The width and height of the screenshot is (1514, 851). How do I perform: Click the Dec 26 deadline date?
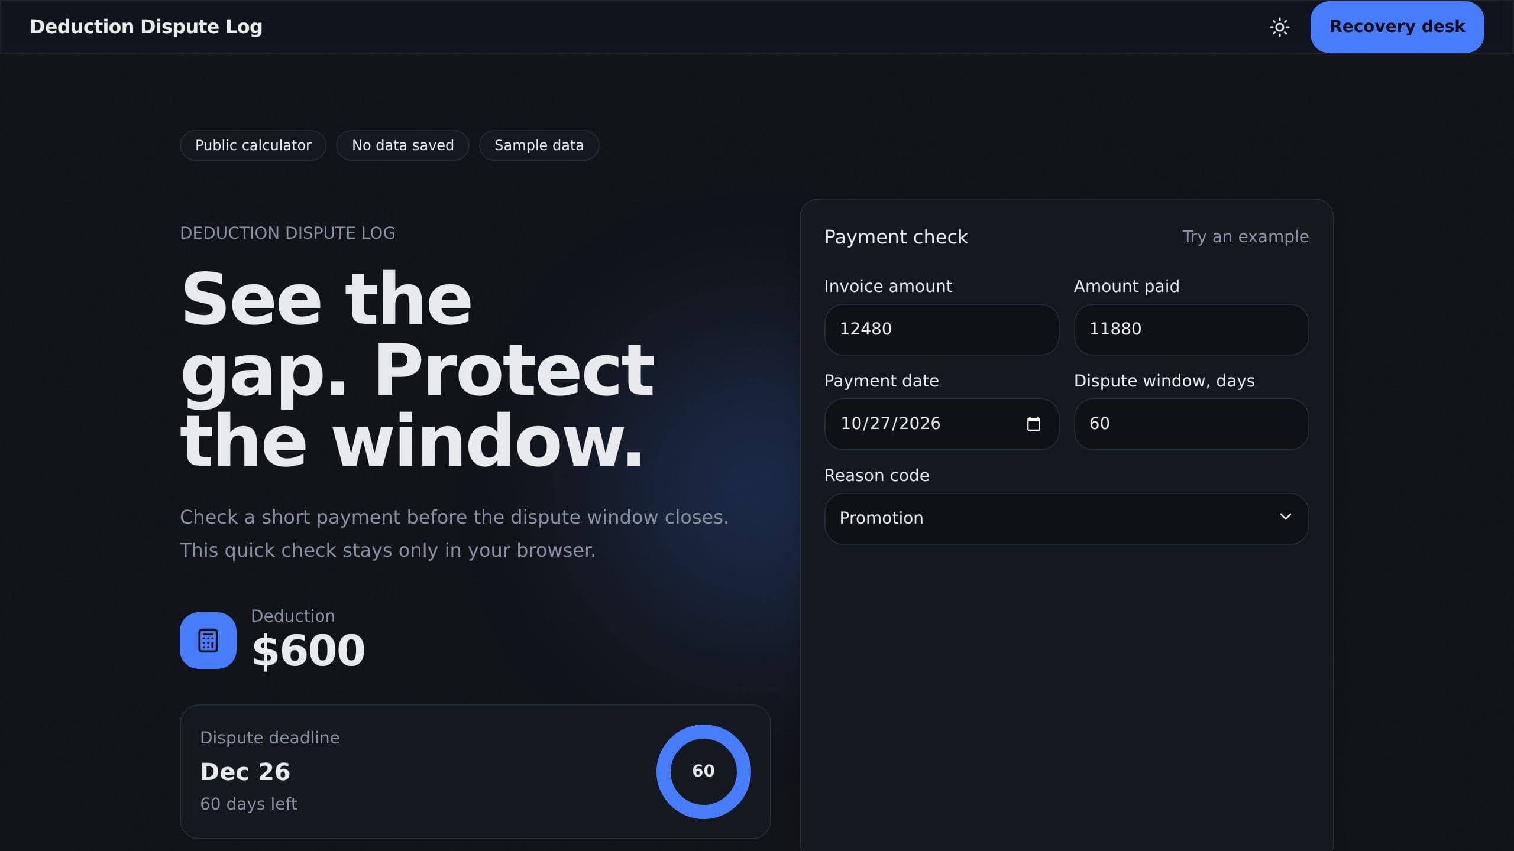pos(245,772)
